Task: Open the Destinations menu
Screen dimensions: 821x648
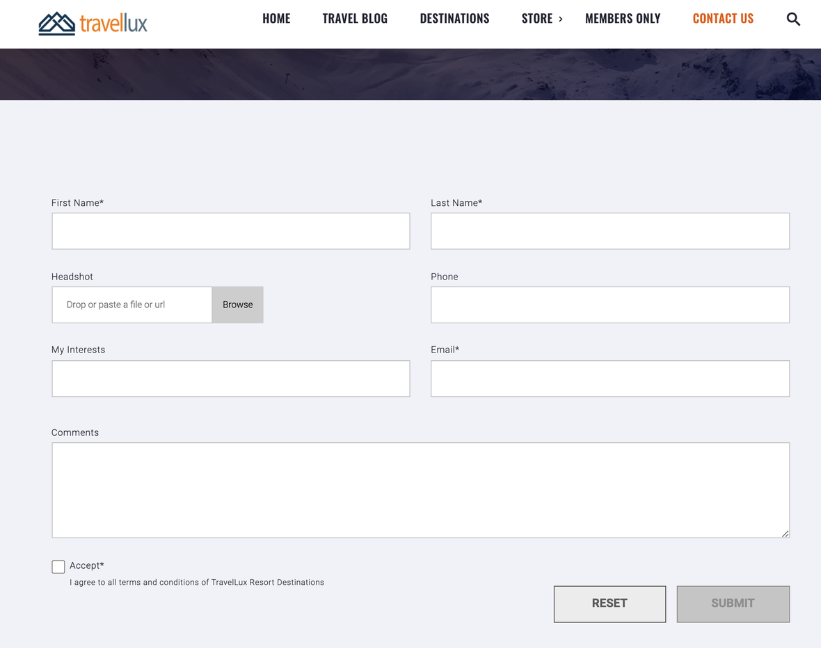Action: tap(454, 19)
